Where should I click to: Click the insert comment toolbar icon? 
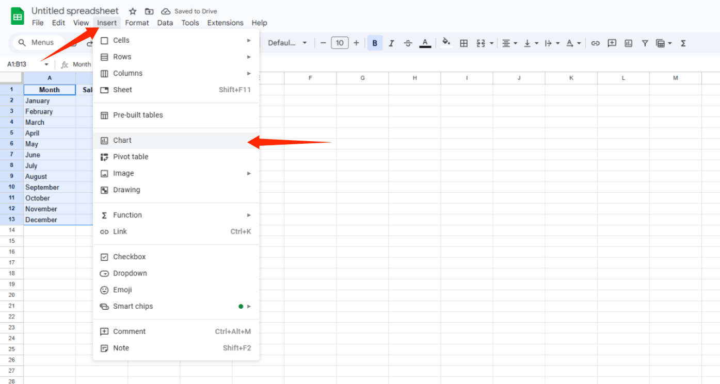612,43
